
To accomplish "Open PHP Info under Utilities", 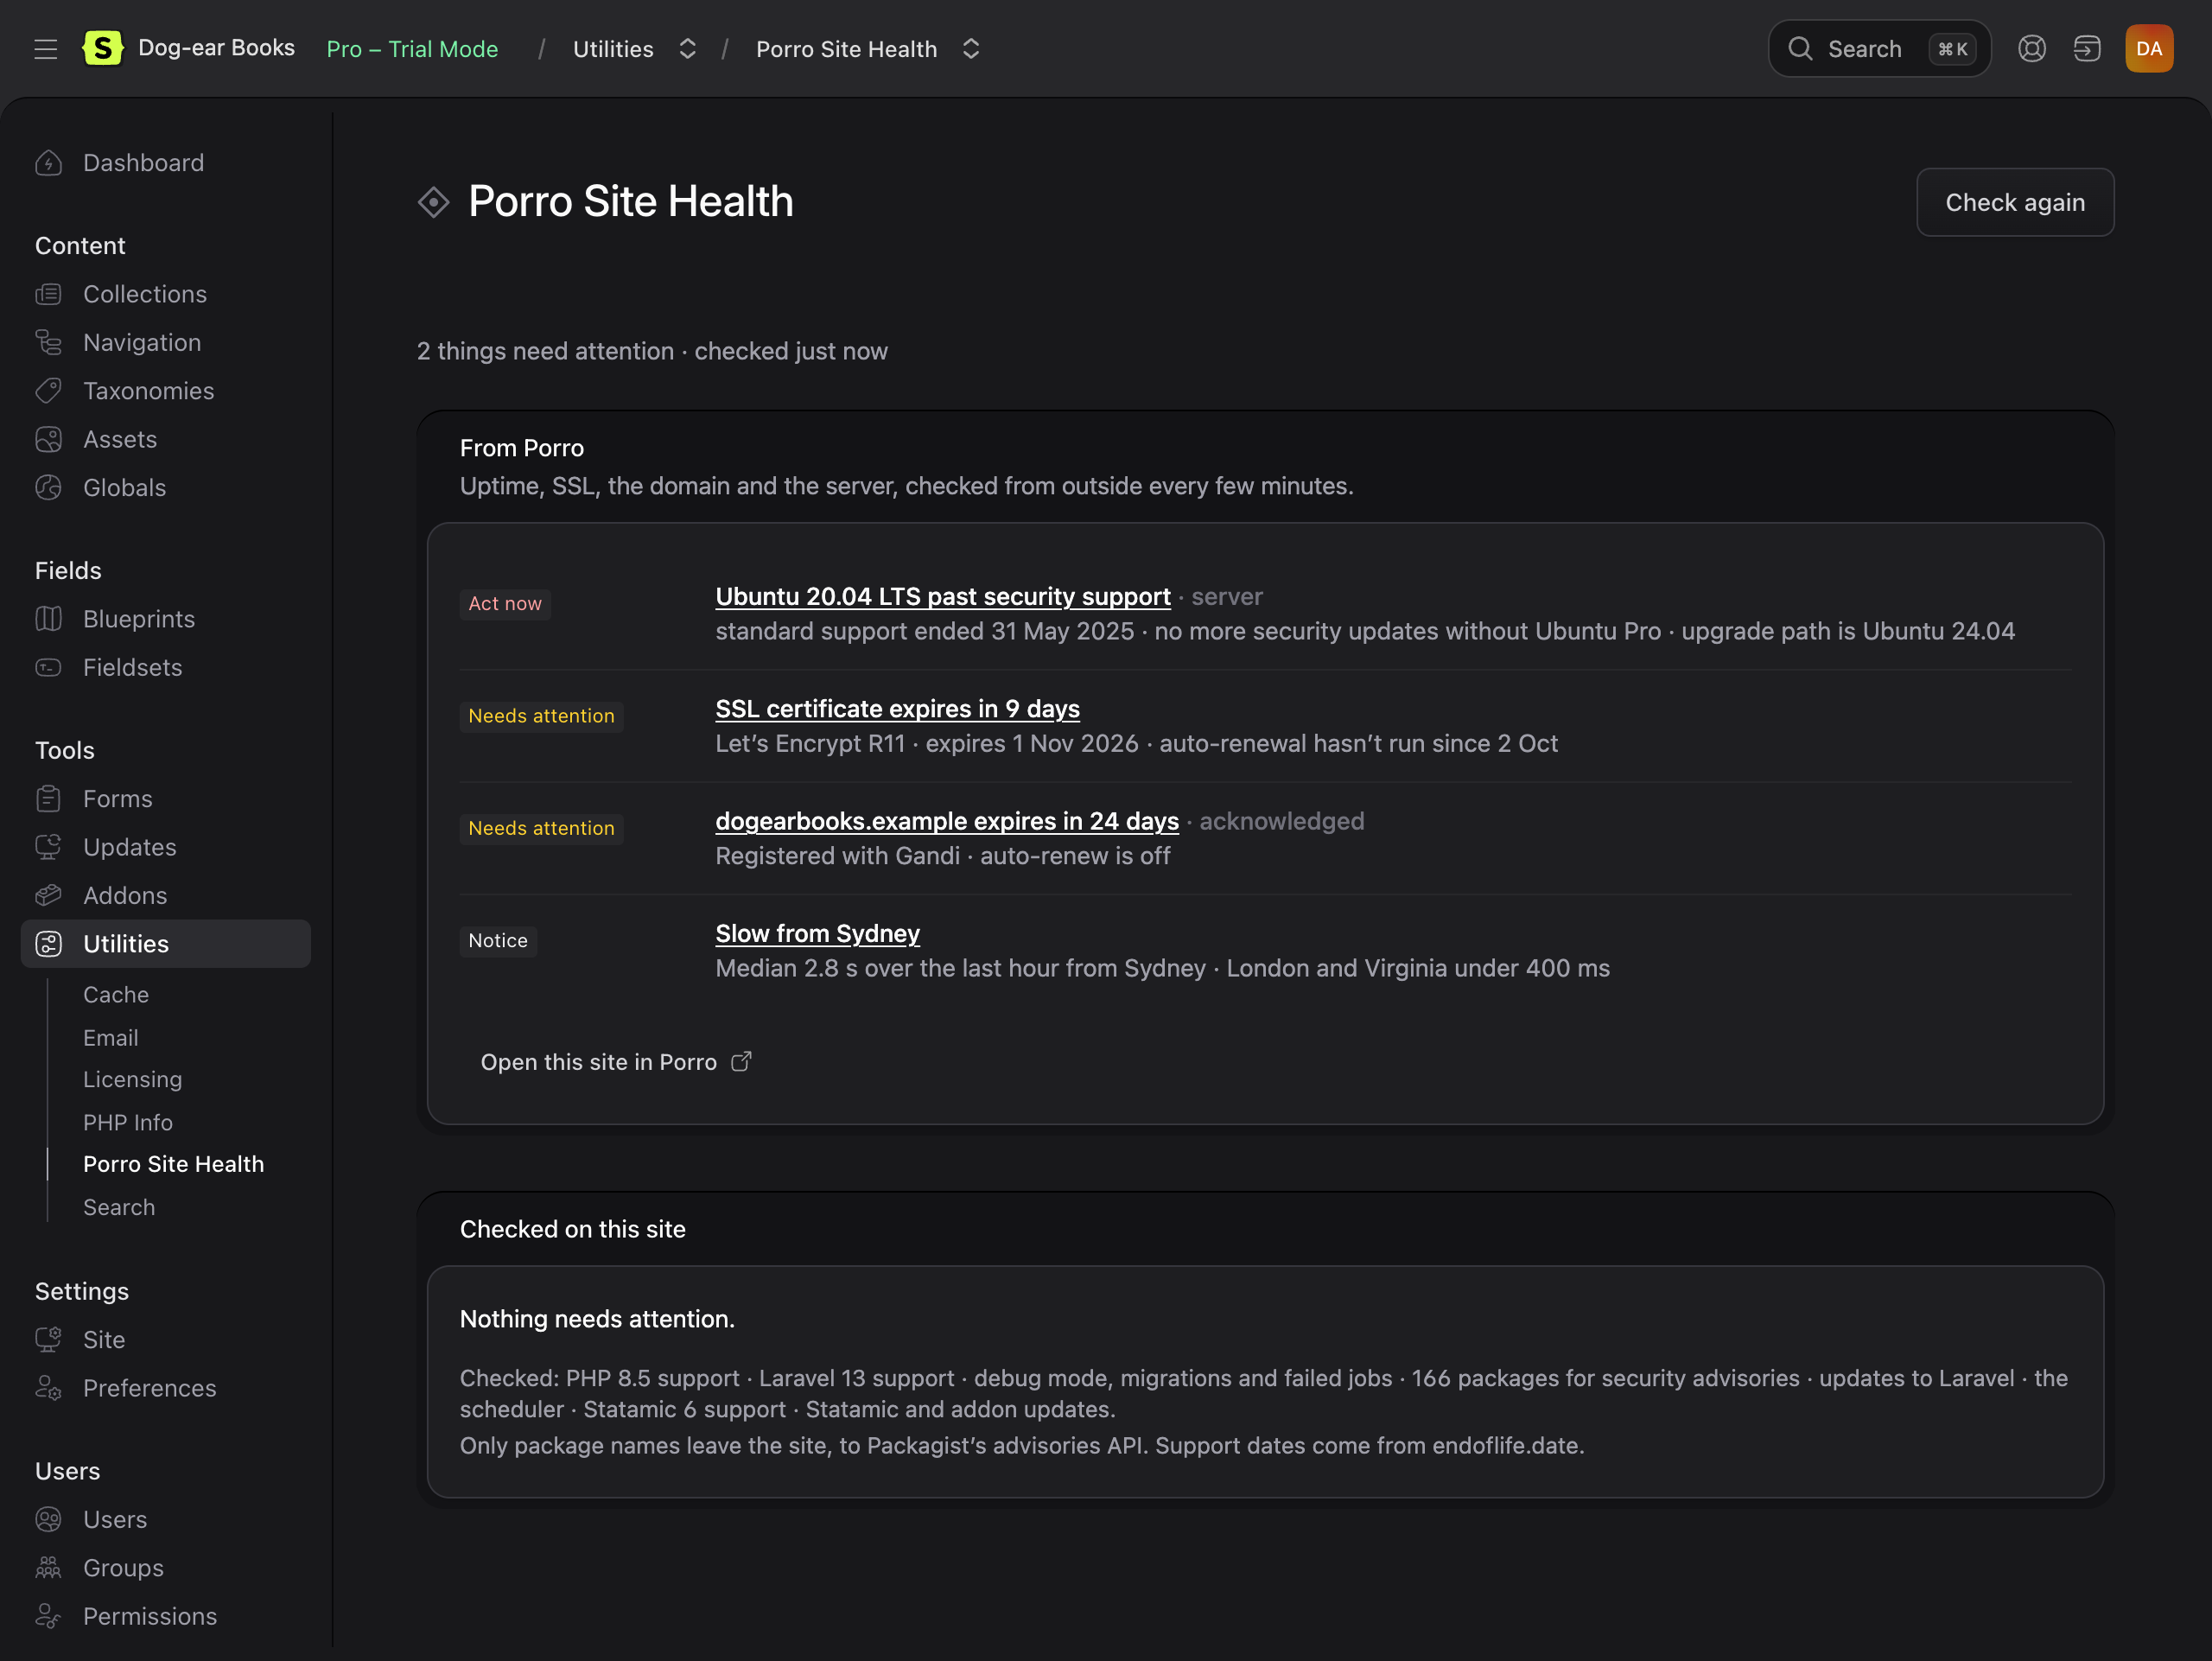I will click(x=128, y=1122).
